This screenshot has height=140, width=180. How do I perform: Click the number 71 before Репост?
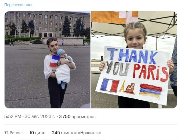[x=6, y=133]
